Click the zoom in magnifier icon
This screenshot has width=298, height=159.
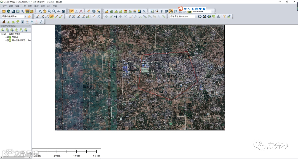[x=49, y=11]
